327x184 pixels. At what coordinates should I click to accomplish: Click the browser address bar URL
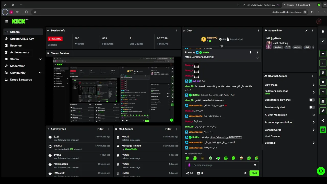[287, 12]
